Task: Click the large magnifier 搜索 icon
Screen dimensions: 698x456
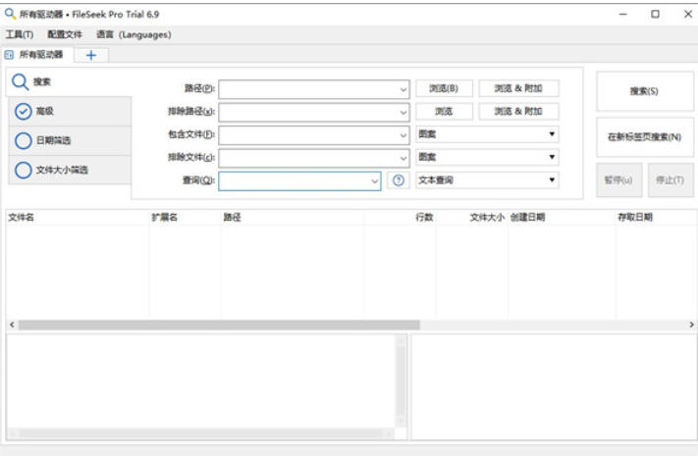Action: click(20, 81)
